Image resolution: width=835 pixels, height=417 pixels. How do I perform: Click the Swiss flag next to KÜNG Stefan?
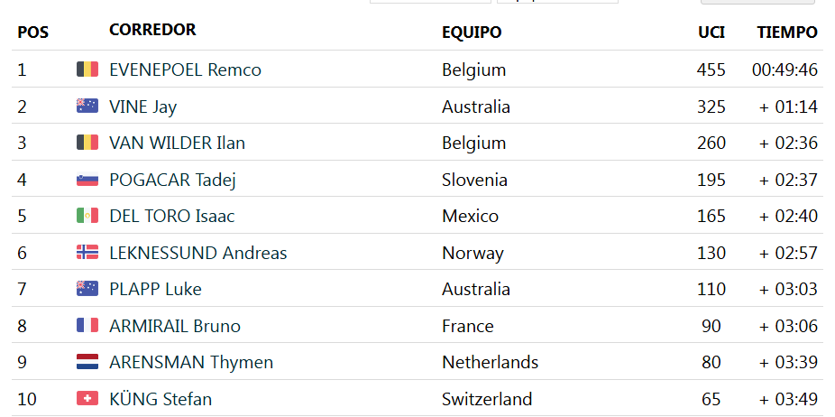pyautogui.click(x=87, y=398)
